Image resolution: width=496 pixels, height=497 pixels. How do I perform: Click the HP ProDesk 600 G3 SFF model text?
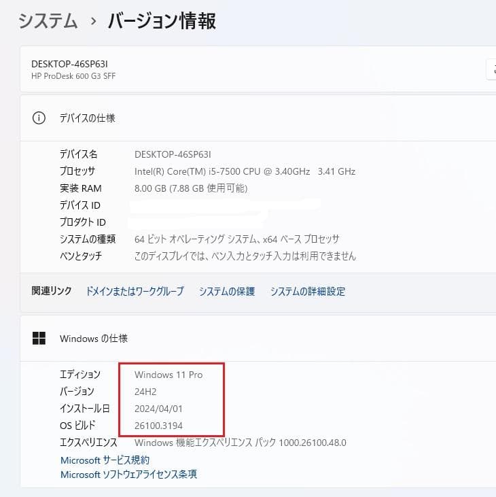tap(73, 76)
